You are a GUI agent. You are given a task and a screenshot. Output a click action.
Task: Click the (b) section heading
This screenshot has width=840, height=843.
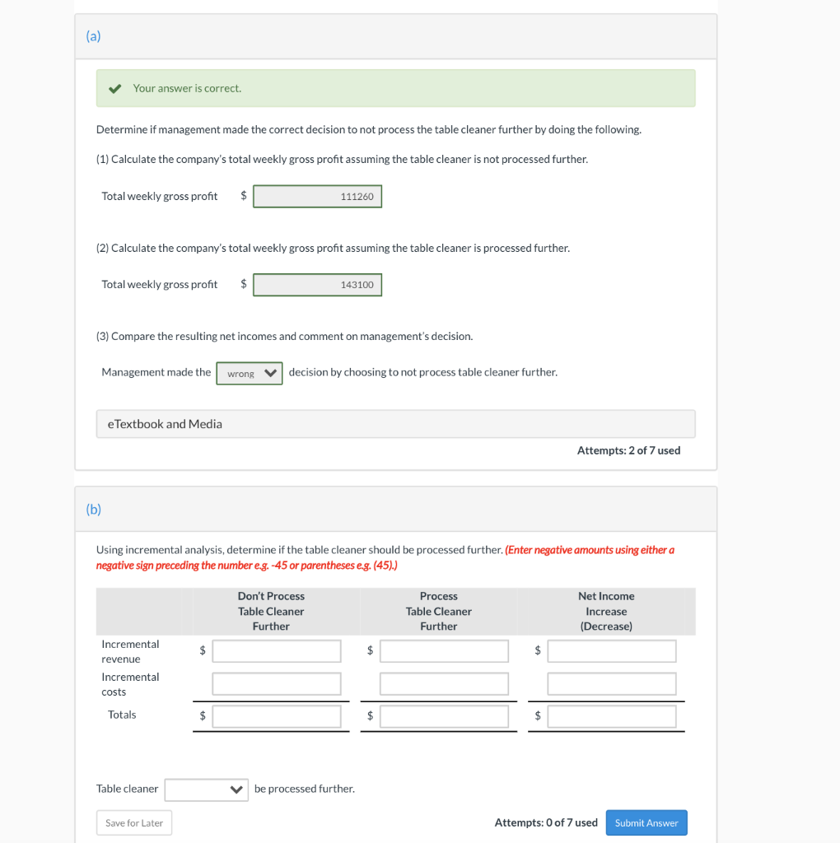94,509
